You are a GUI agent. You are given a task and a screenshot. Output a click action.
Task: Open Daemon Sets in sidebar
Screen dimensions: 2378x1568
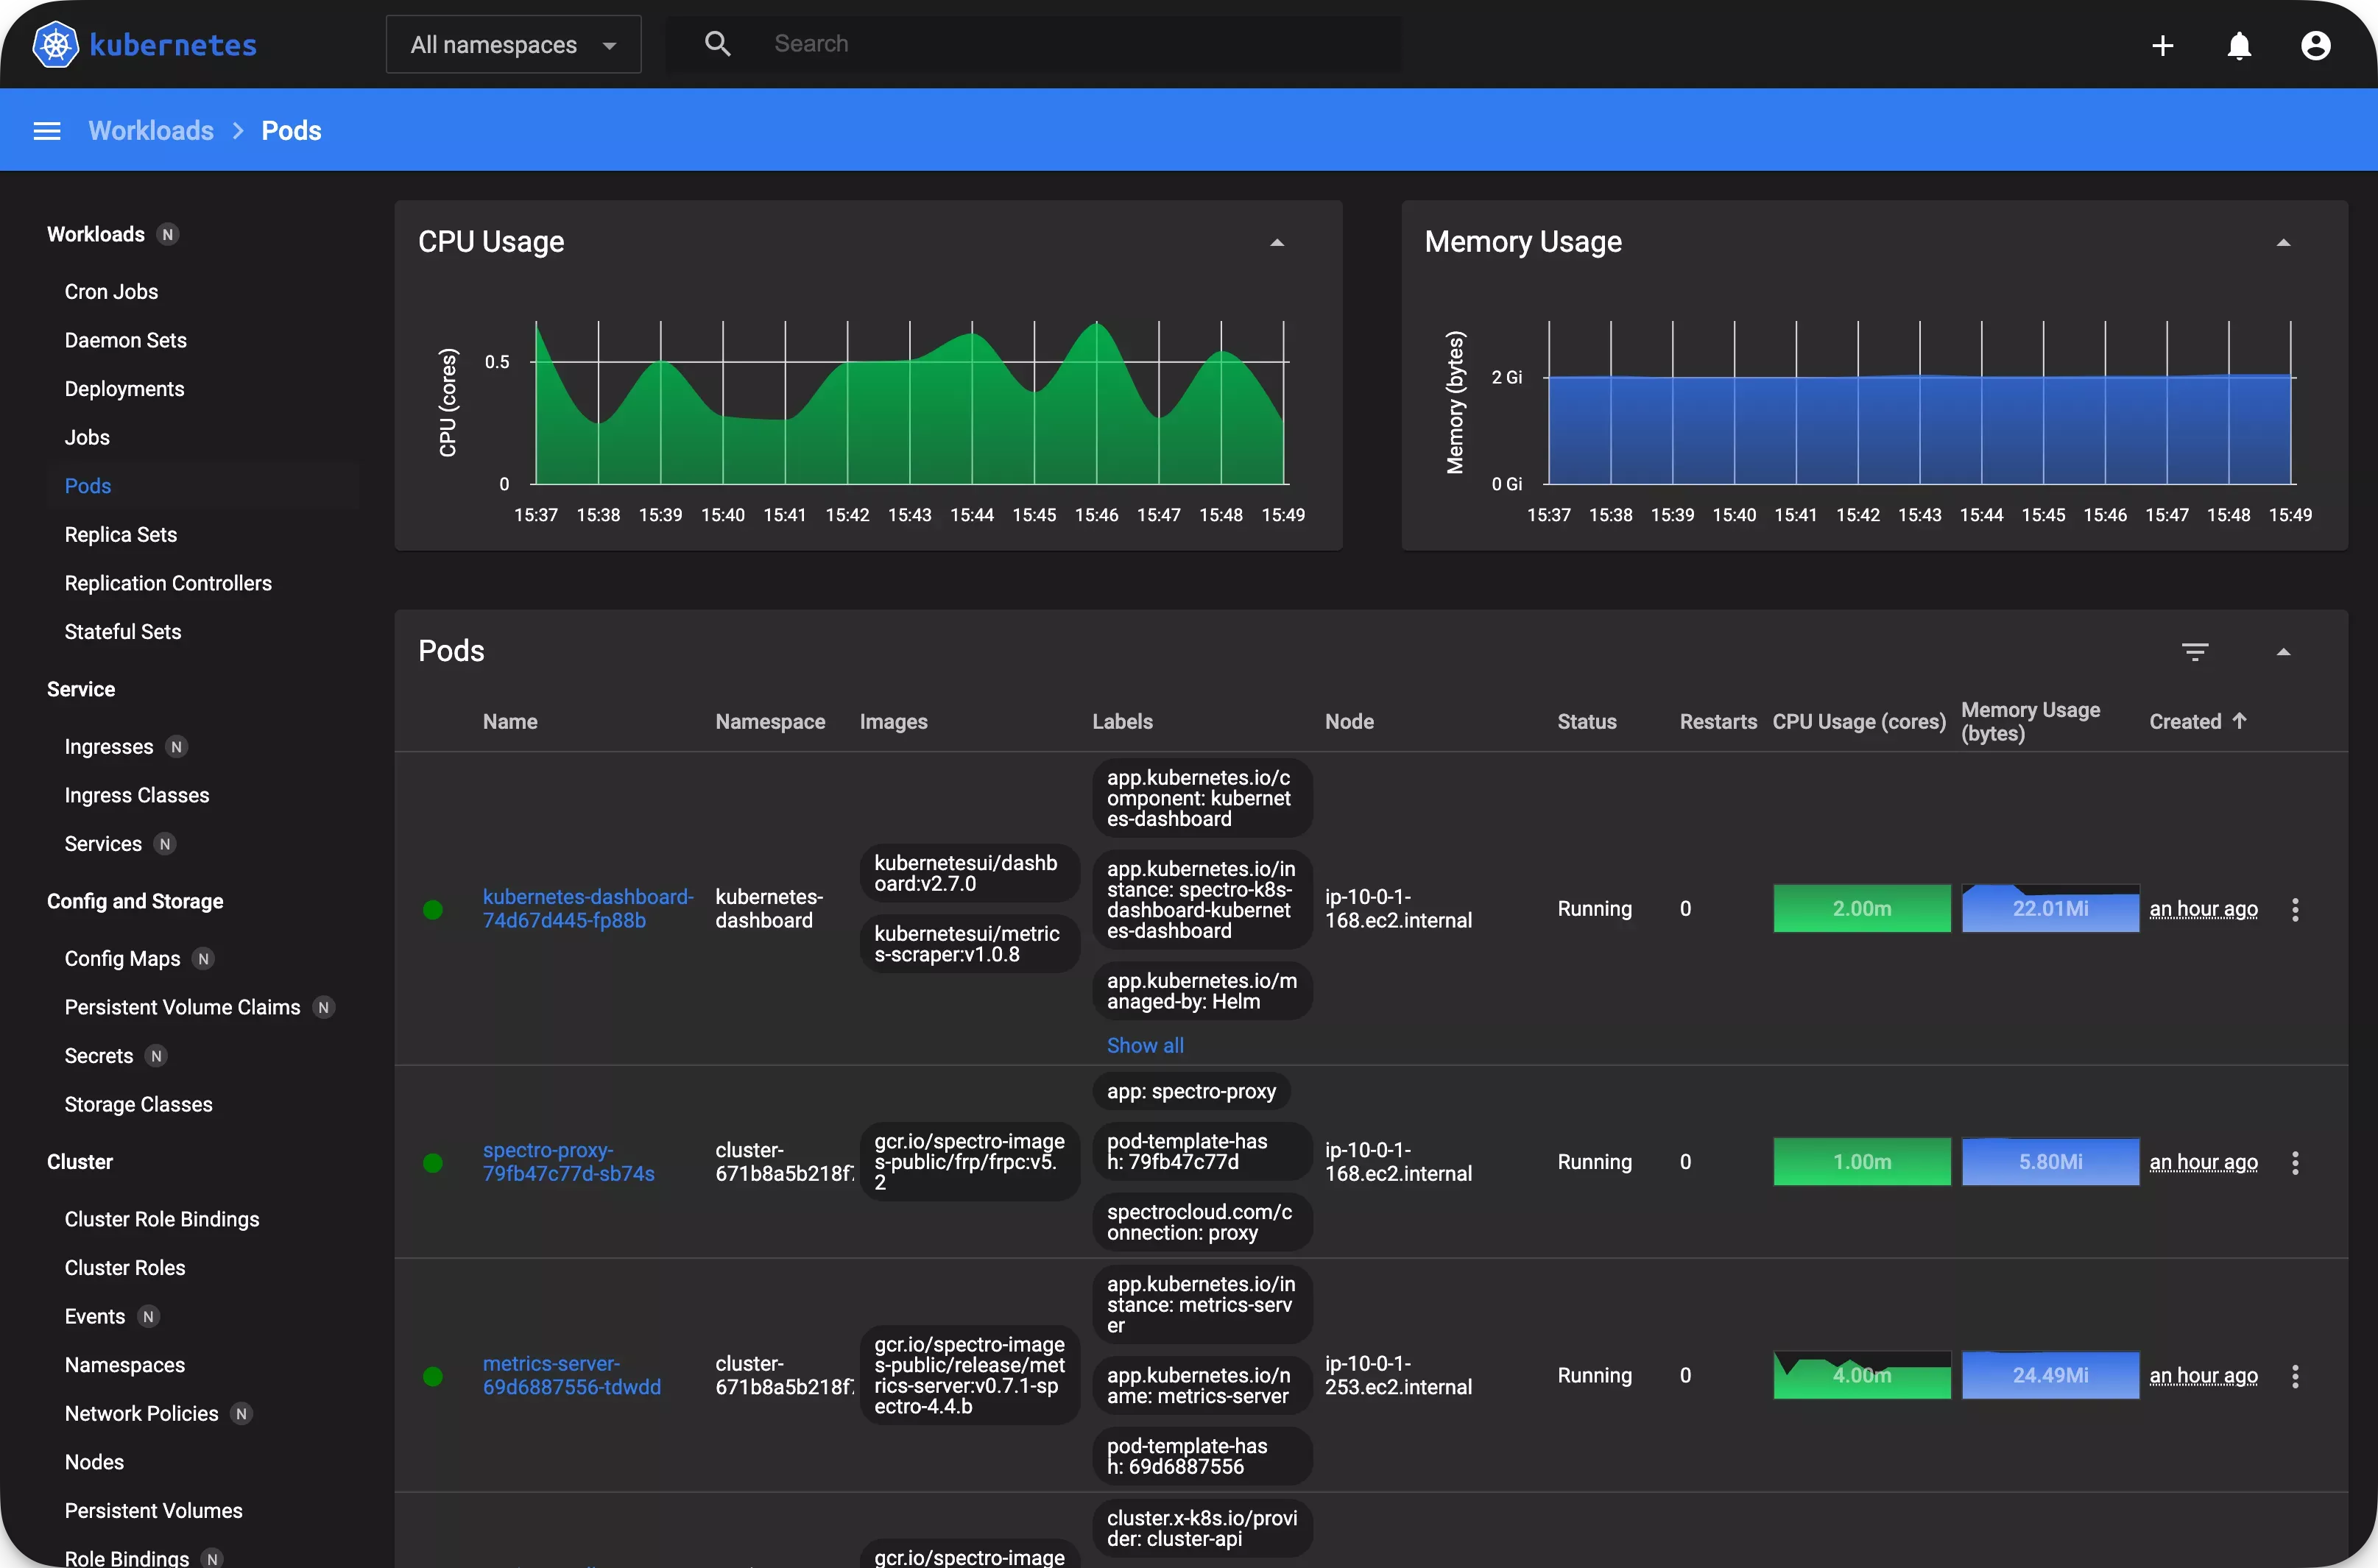(125, 340)
